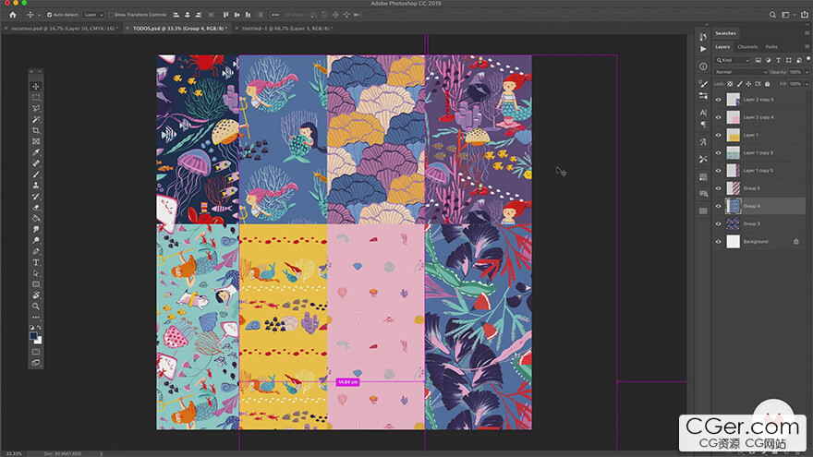Click the background color swatch
The image size is (813, 457).
[x=39, y=341]
